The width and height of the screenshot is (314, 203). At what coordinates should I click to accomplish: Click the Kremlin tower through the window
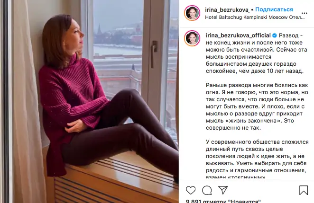pos(99,29)
